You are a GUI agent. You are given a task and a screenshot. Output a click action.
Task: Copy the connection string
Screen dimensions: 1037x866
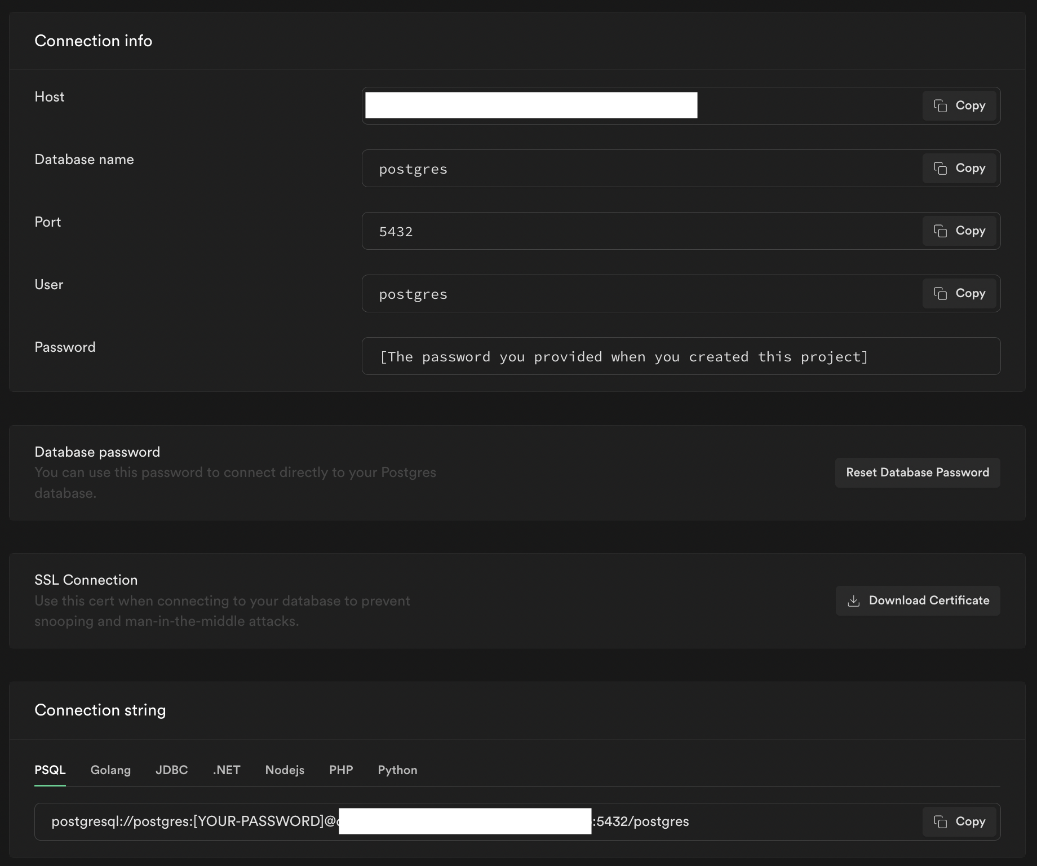(959, 821)
